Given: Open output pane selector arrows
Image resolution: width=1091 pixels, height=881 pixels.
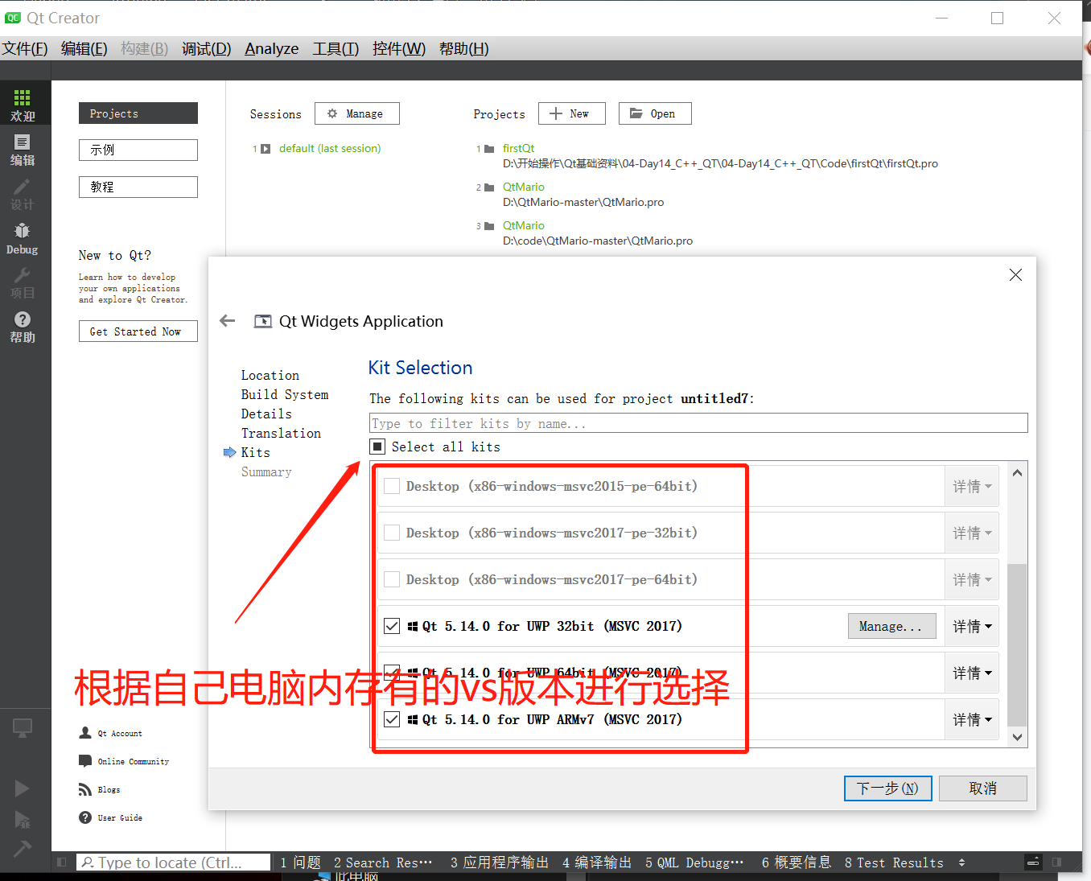Looking at the screenshot, I should [x=961, y=862].
